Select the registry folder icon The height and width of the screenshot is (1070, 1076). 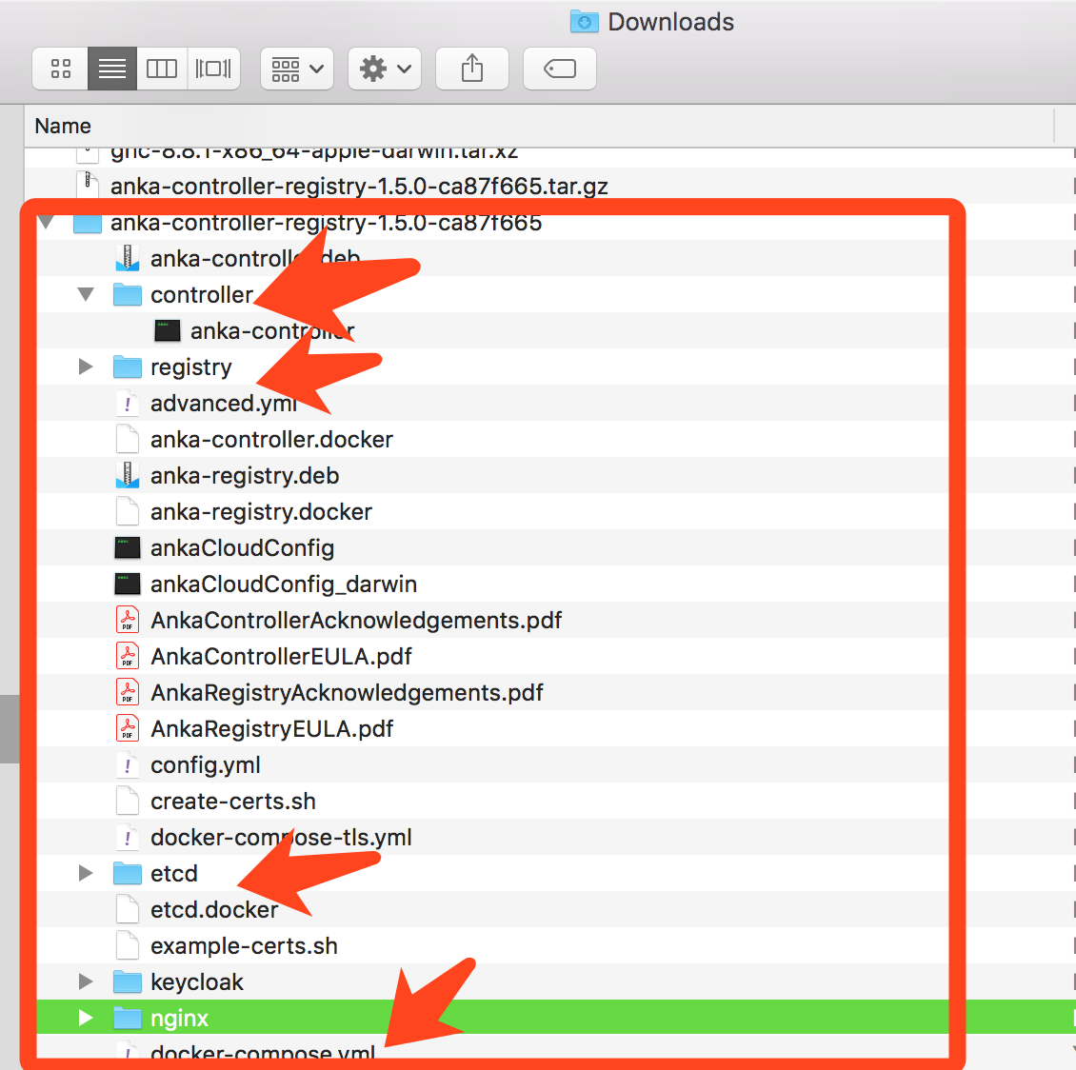pos(127,367)
